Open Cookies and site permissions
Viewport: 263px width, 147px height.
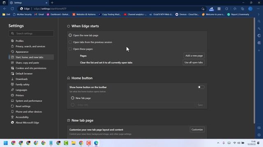tap(31, 68)
